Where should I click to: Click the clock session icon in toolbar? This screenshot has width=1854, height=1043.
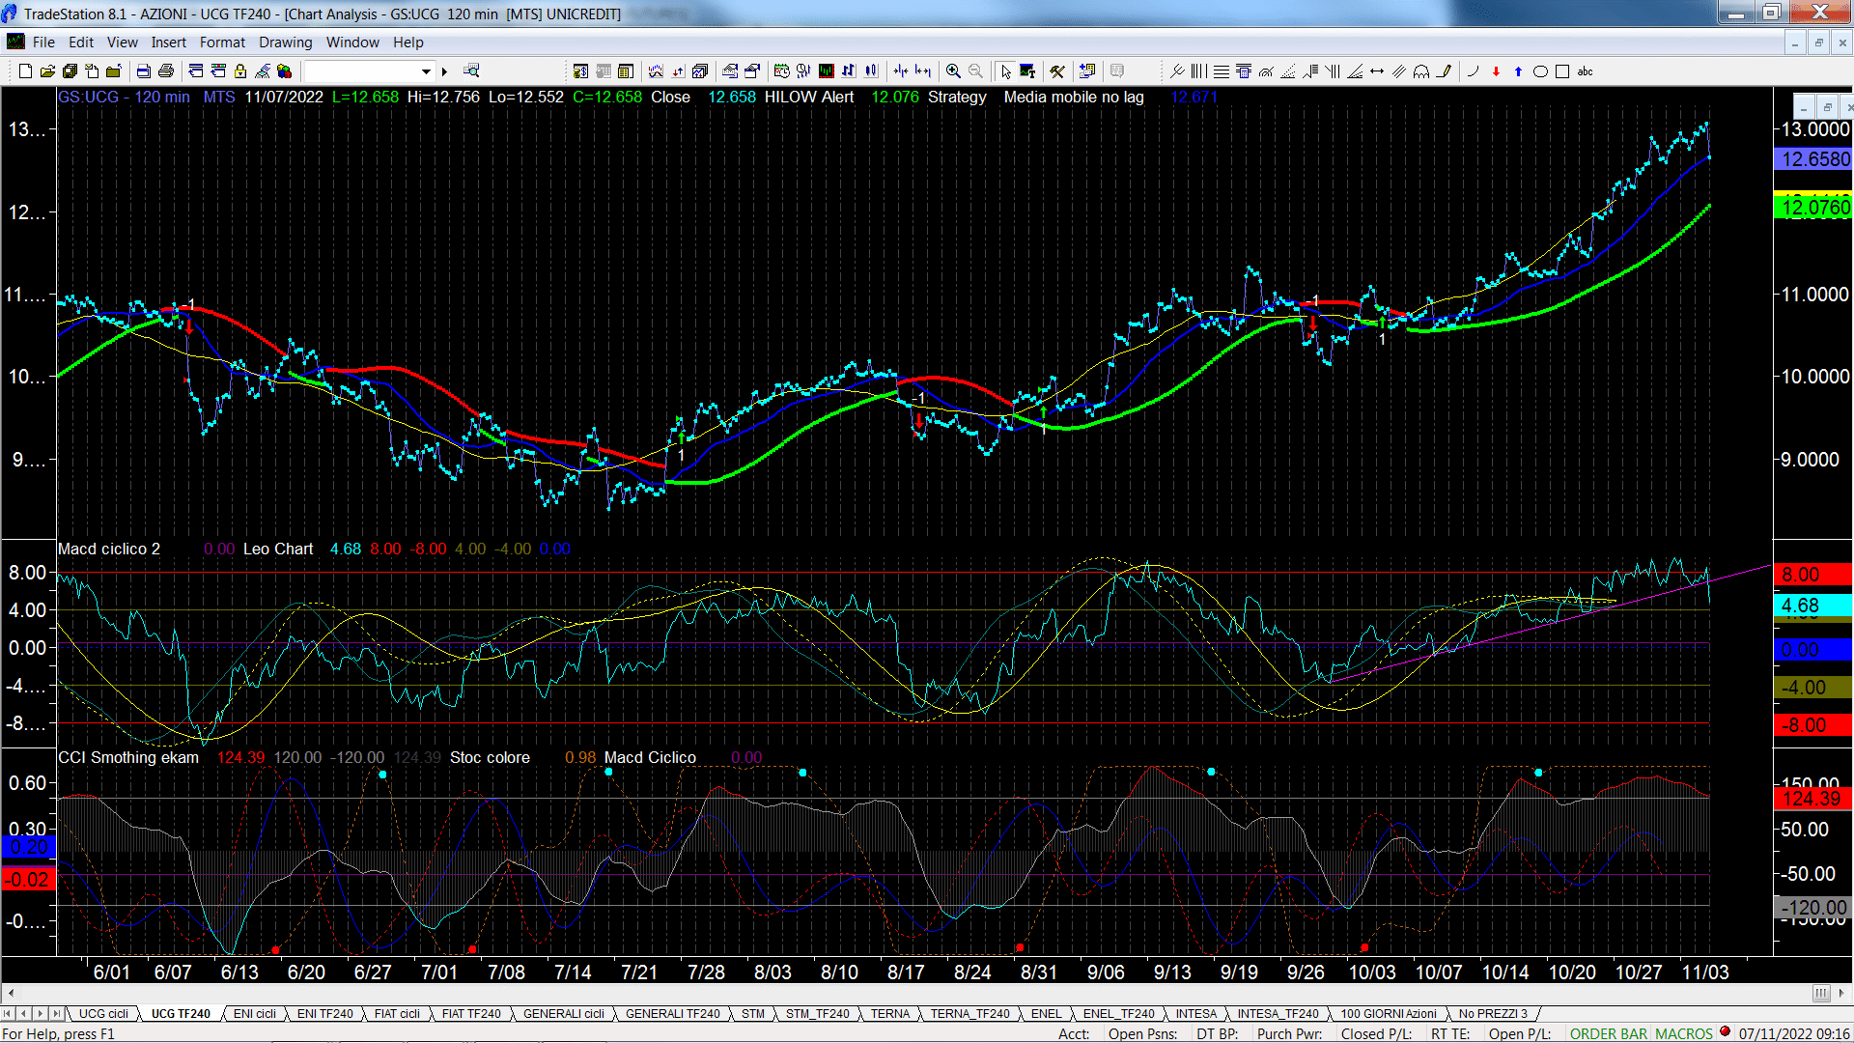tap(781, 71)
